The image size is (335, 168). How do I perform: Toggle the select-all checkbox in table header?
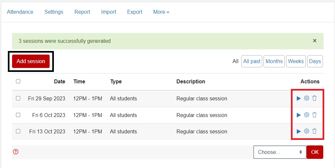[18, 81]
